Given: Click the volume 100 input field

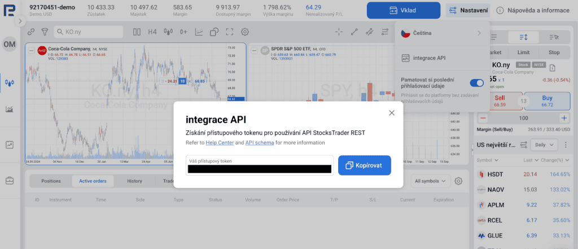Looking at the screenshot, I should tap(523, 119).
